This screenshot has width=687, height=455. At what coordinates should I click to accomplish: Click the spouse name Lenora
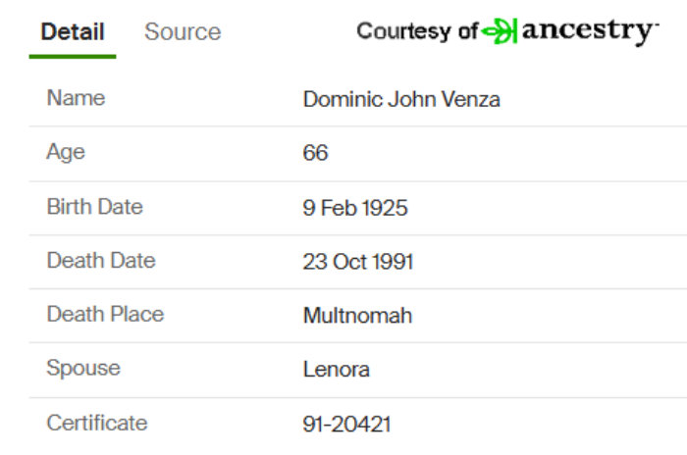[336, 370]
